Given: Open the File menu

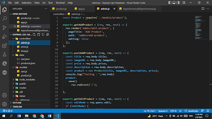Looking at the screenshot, I should 10,3.
